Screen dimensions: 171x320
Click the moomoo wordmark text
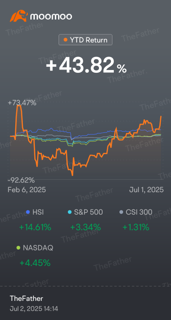[x=51, y=16]
